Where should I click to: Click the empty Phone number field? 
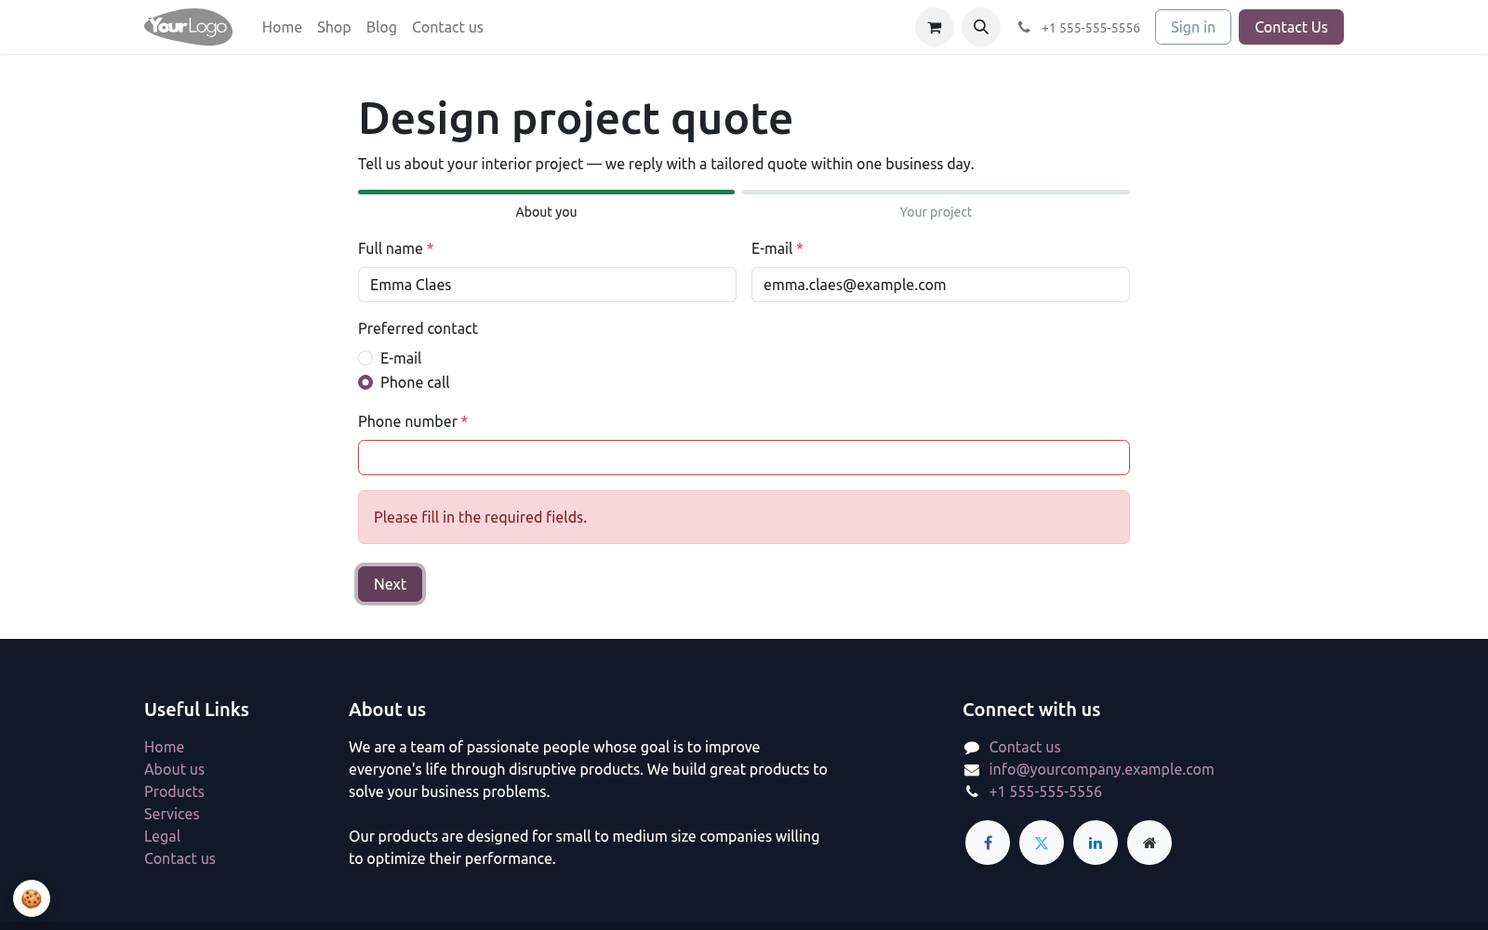[x=744, y=458]
